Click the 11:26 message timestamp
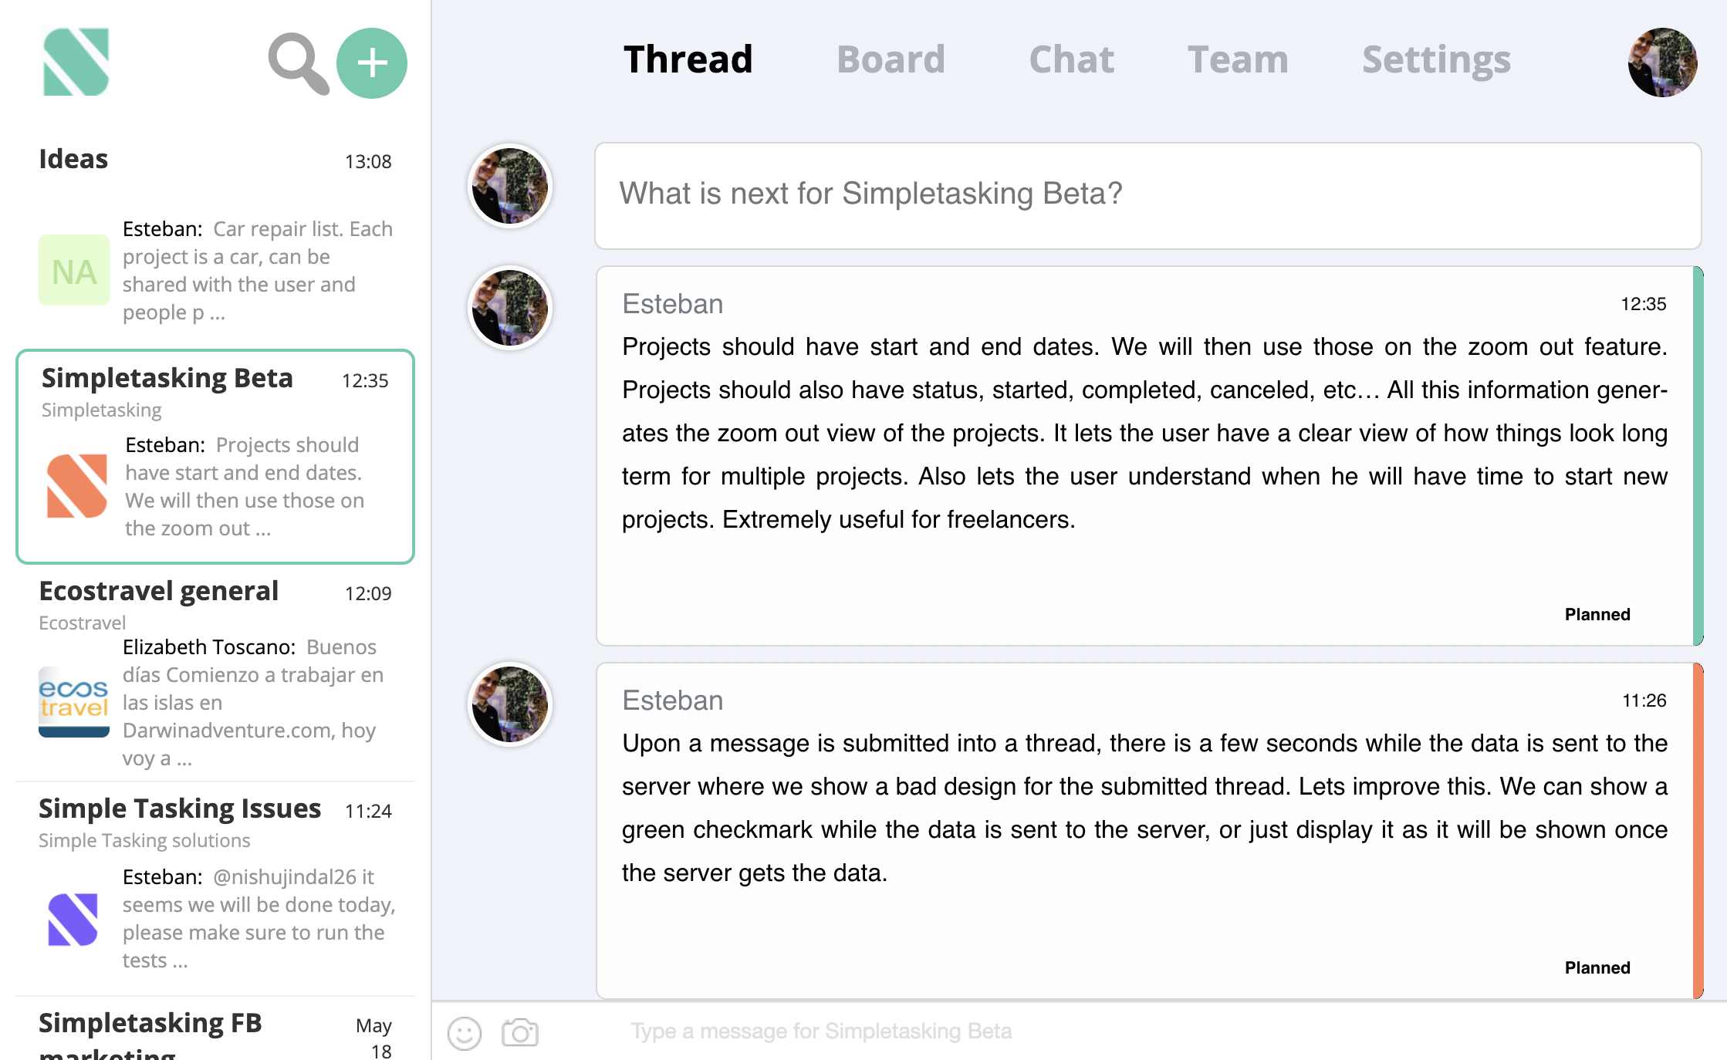 point(1644,700)
